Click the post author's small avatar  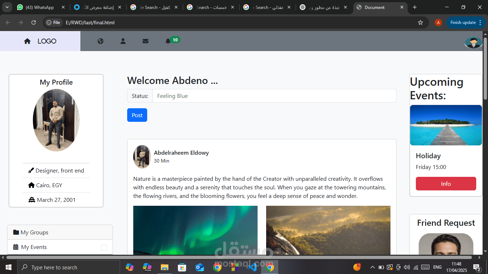pos(142,157)
